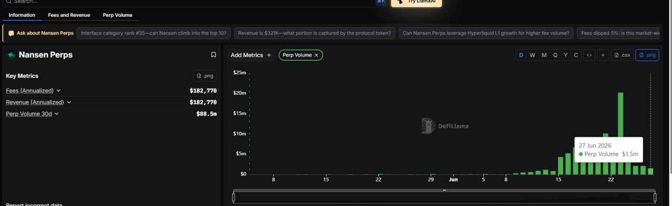Click the tallest green volume bar

click(621, 133)
